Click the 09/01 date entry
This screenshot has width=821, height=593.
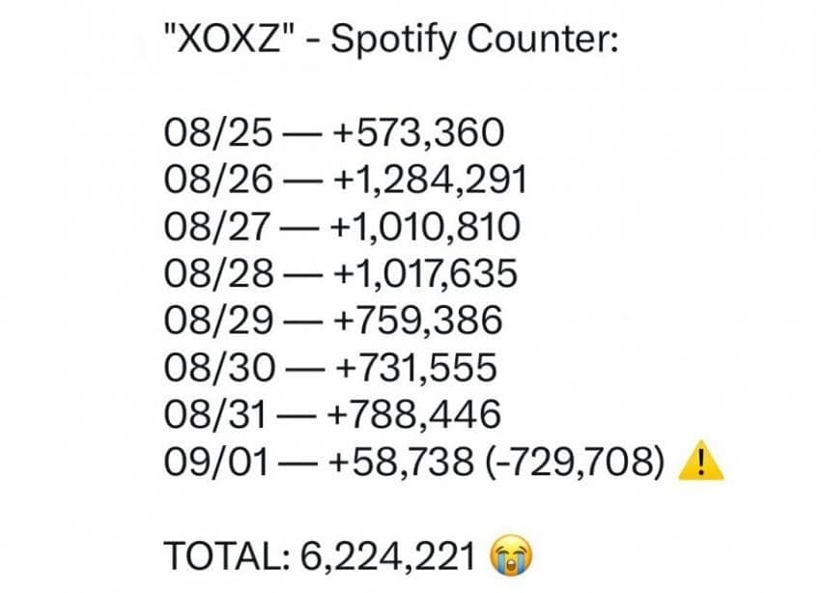tap(215, 462)
